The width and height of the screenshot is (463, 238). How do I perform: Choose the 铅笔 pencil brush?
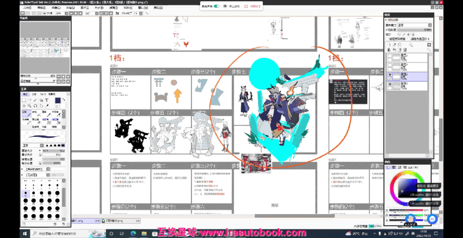pos(27,113)
